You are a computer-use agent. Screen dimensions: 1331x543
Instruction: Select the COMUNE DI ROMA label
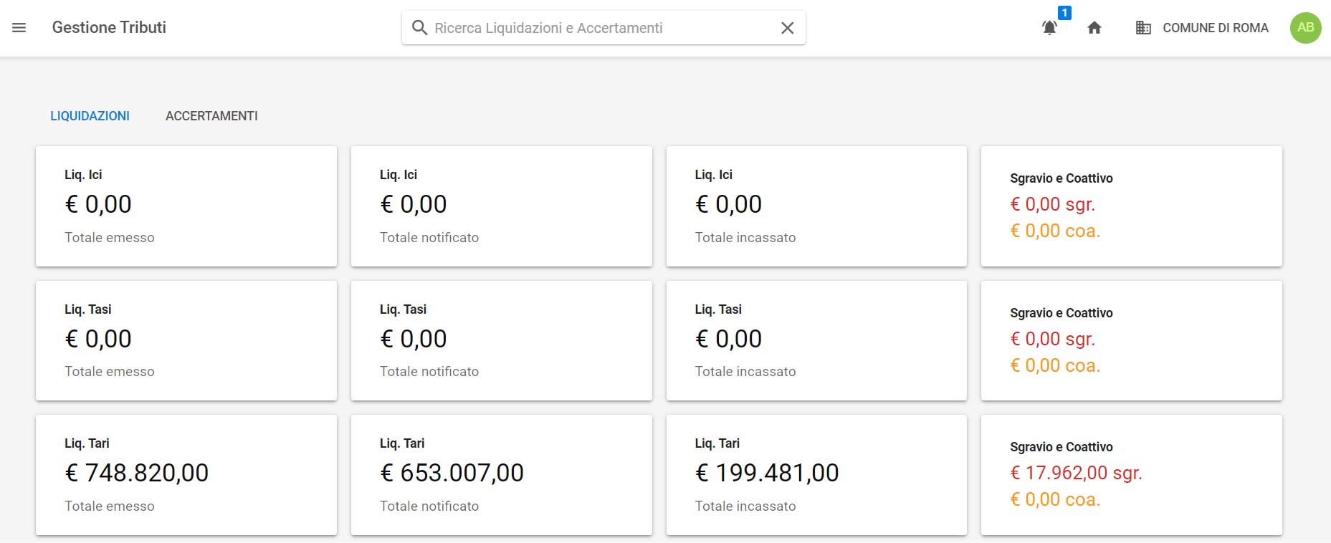1215,28
